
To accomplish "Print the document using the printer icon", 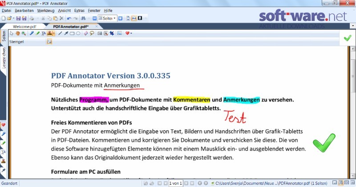I will tap(32, 18).
